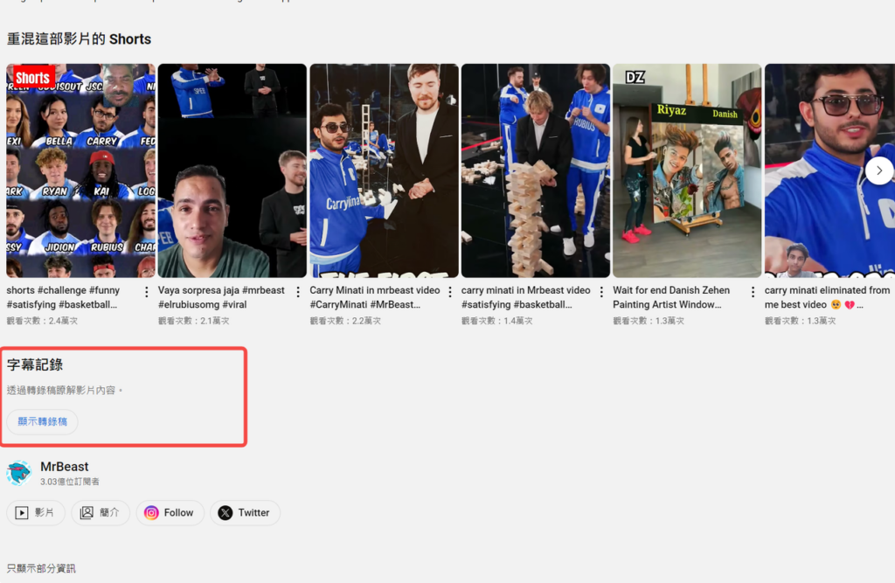Click the red Shorts logo badge

coord(32,78)
